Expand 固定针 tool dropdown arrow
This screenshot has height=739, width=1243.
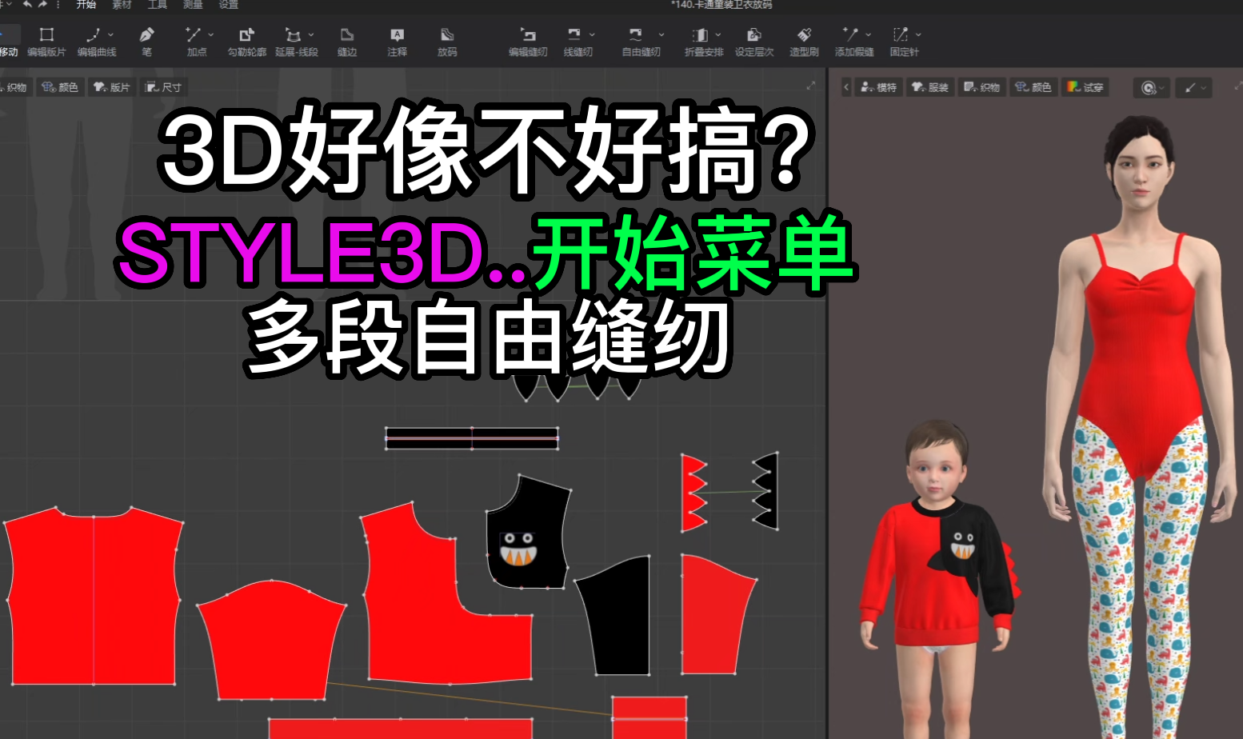click(918, 34)
